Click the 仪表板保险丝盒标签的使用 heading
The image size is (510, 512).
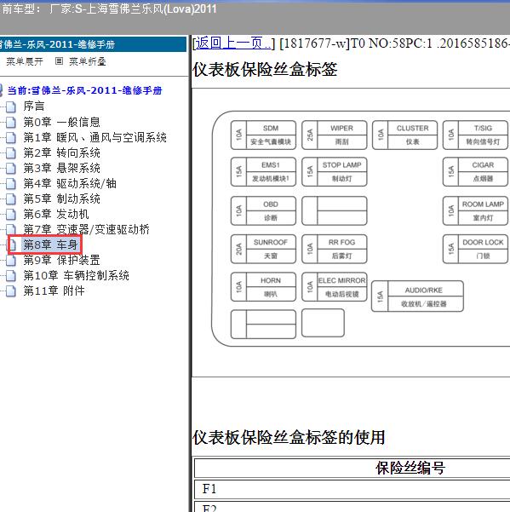pos(289,438)
